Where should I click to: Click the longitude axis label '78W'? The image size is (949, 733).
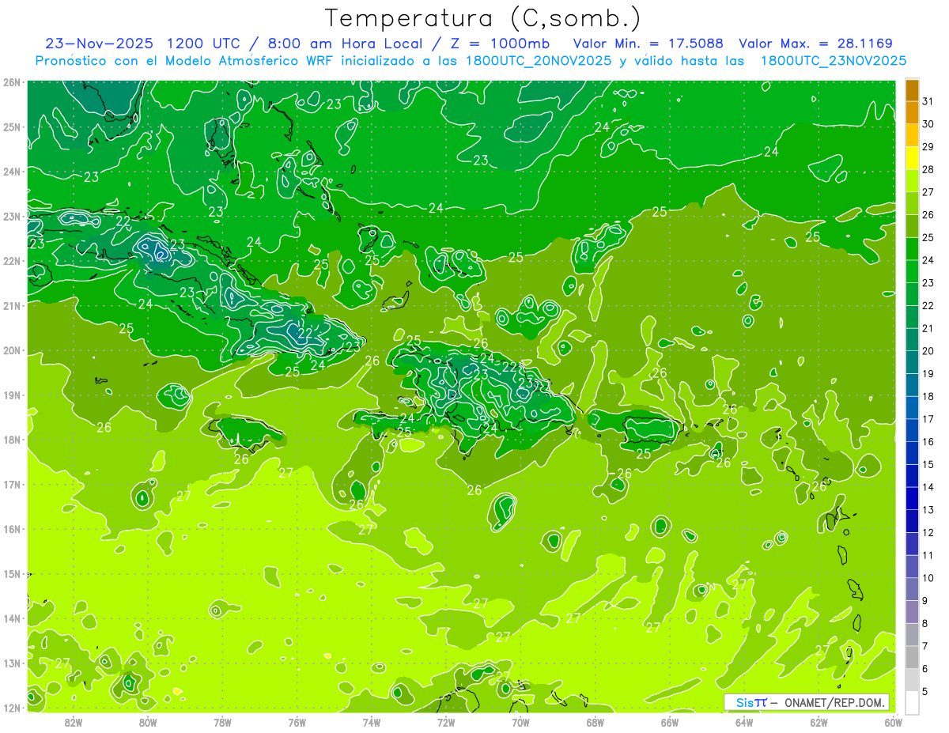click(222, 722)
